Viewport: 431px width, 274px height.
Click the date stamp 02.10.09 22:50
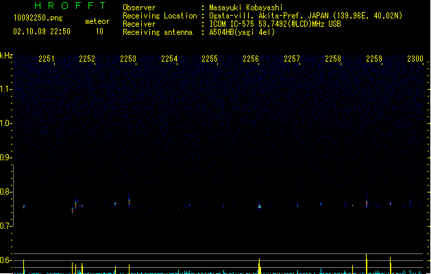pyautogui.click(x=42, y=32)
